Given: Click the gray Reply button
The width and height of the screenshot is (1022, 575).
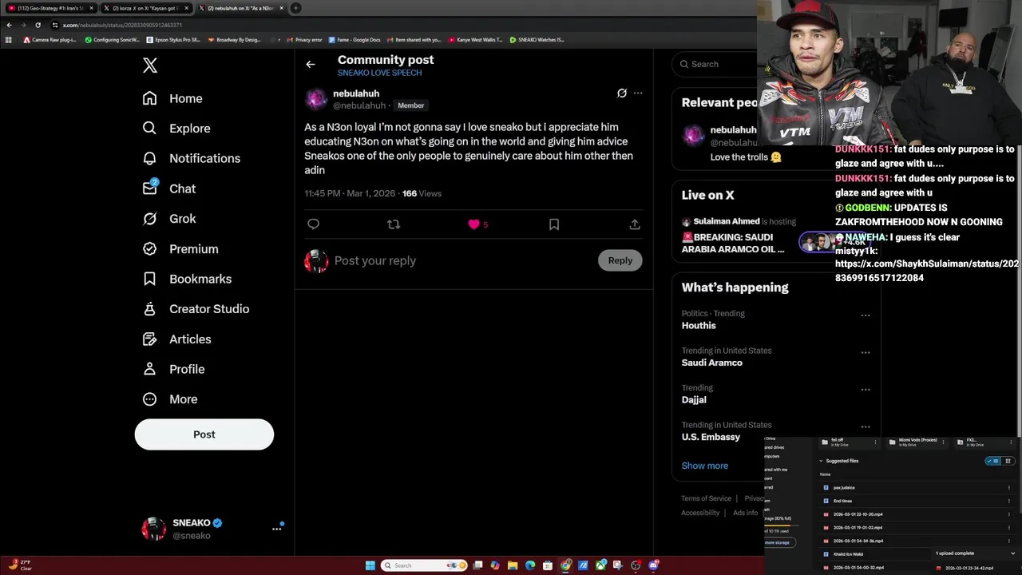Looking at the screenshot, I should coord(620,260).
